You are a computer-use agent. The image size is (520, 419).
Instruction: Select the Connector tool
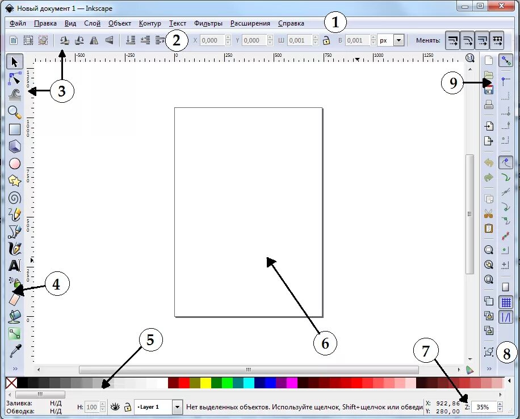15,334
